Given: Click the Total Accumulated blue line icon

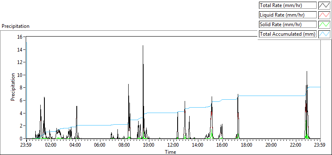Looking at the screenshot, I should coord(325,34).
